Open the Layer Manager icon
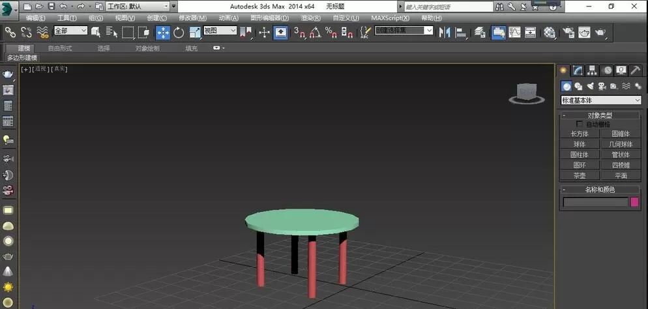The width and height of the screenshot is (648, 309). tap(480, 32)
